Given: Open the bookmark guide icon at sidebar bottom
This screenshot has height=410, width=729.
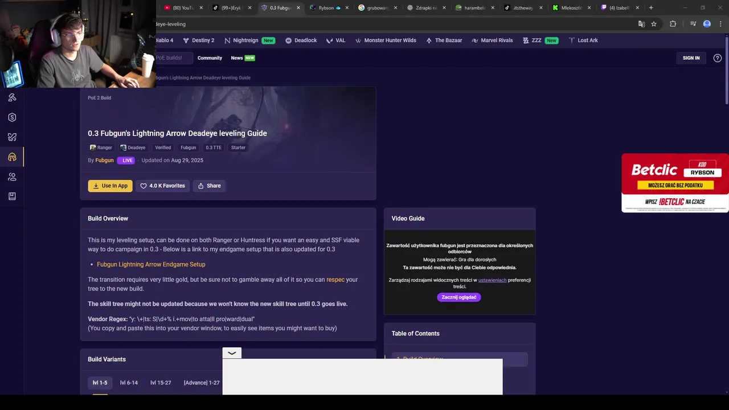Looking at the screenshot, I should tap(12, 196).
